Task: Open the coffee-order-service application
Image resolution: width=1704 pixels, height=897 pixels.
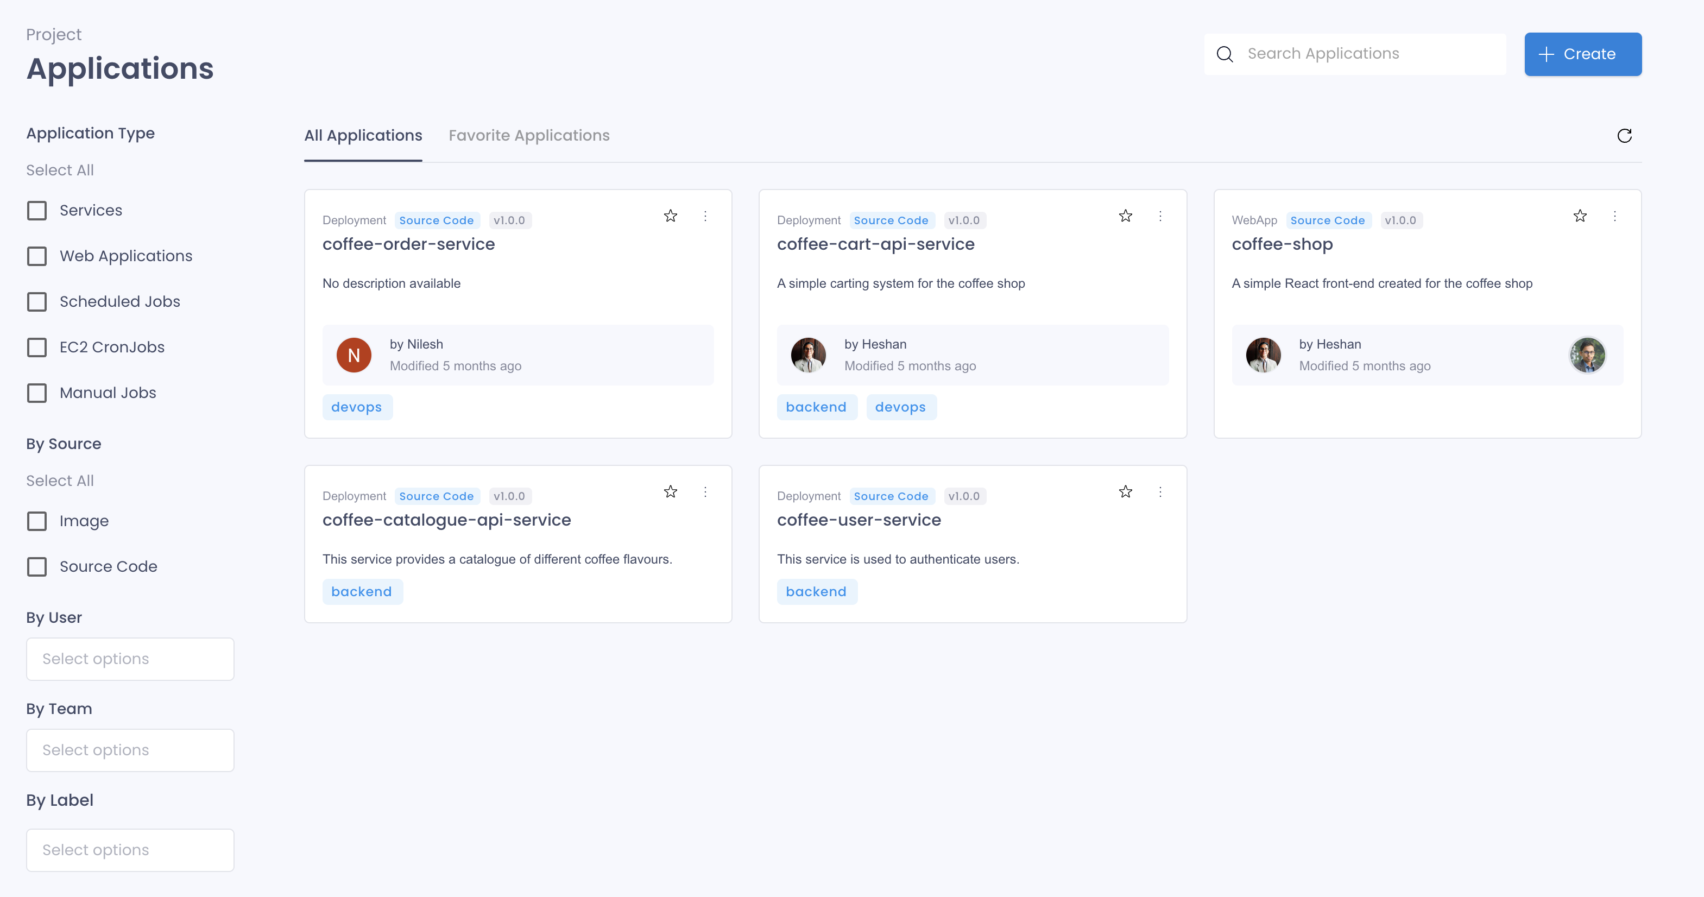Action: pos(409,244)
